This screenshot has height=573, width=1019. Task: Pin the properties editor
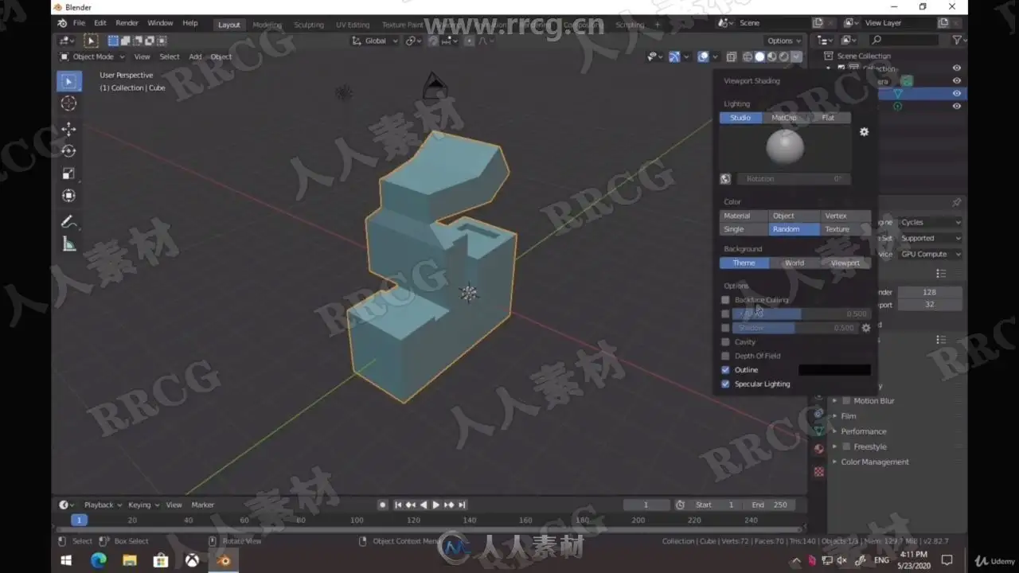[x=956, y=203]
